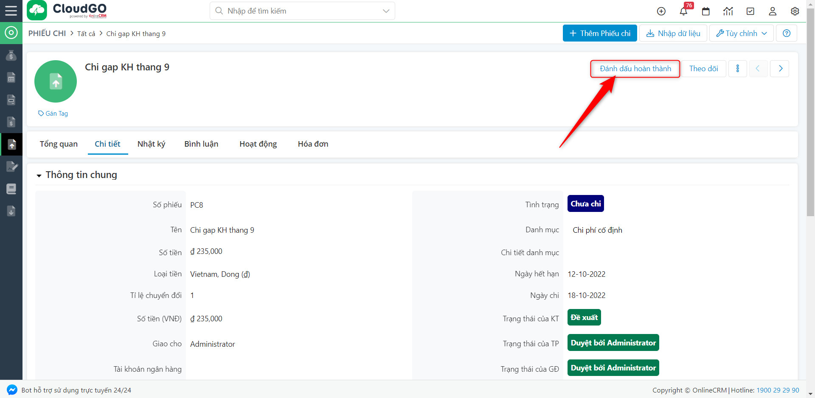This screenshot has width=815, height=398.
Task: Toggle the hamburger navigation menu
Action: pos(11,11)
